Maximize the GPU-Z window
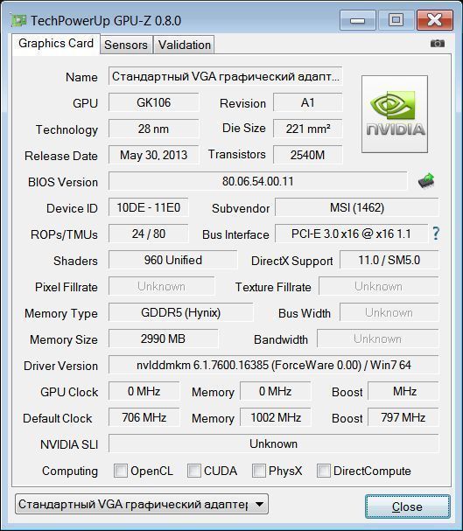 tap(396, 20)
